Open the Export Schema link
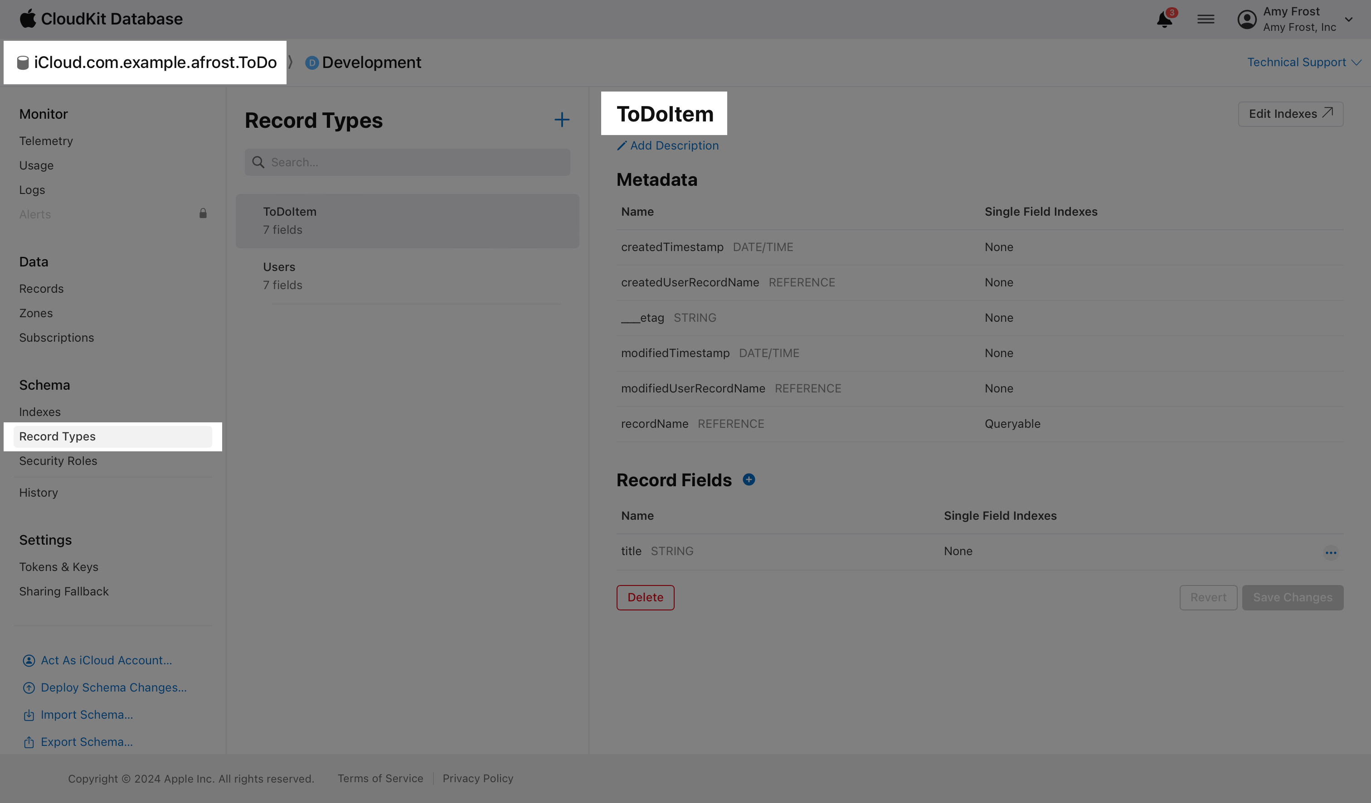The width and height of the screenshot is (1371, 803). click(86, 741)
